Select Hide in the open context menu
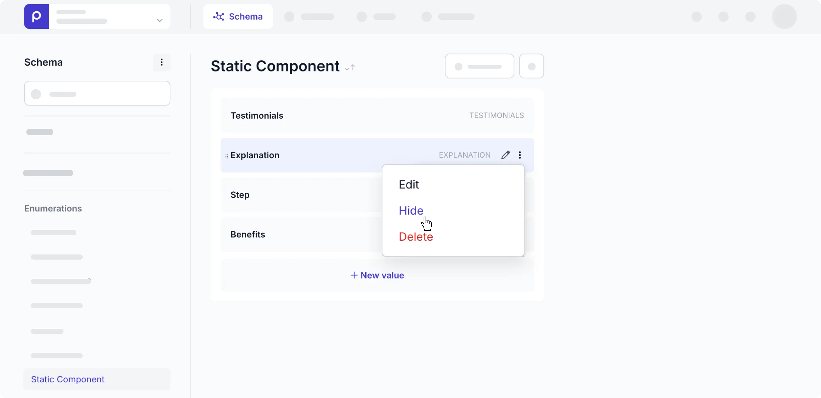 (410, 210)
